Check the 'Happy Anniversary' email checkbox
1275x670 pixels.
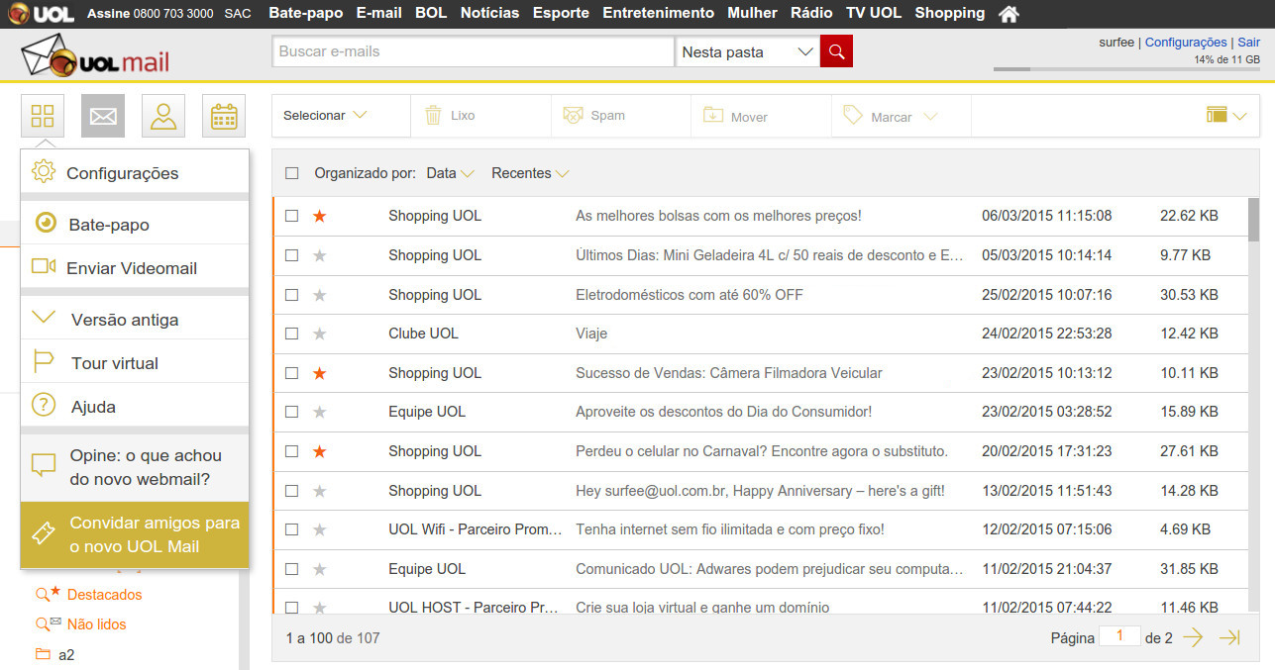click(291, 491)
